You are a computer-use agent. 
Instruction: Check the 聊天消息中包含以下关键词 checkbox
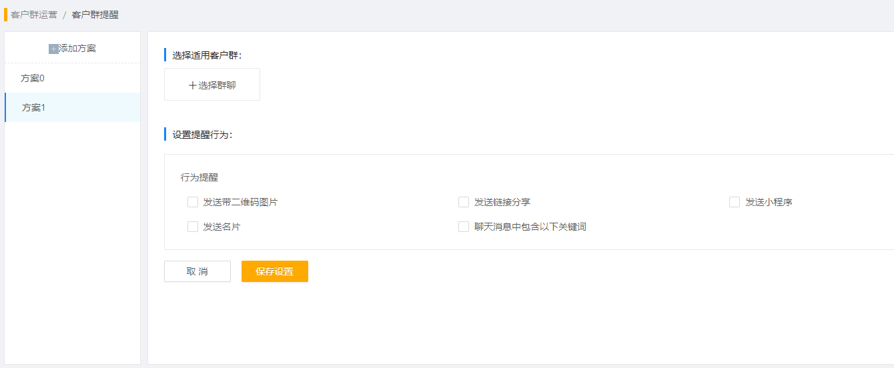(464, 227)
